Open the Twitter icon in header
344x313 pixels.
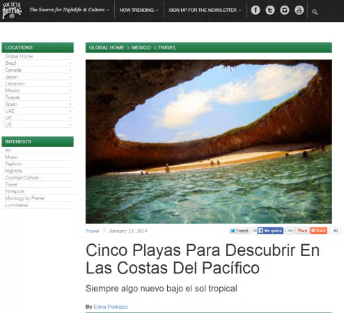point(270,10)
